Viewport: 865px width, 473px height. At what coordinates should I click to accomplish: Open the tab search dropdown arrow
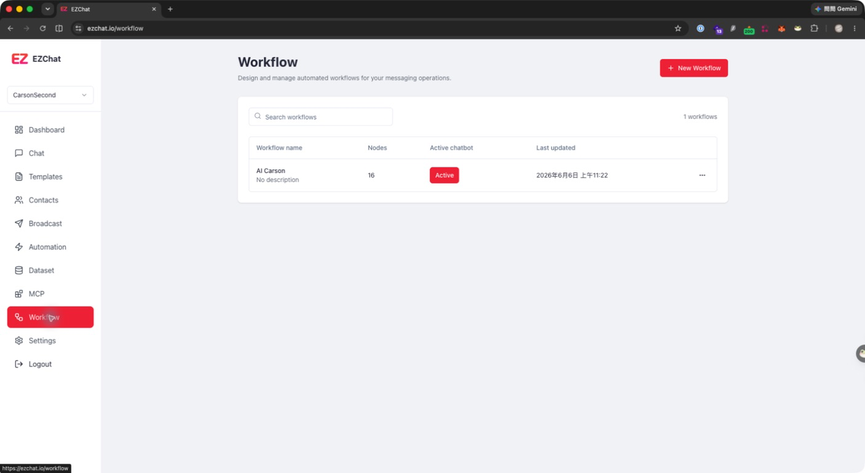47,9
